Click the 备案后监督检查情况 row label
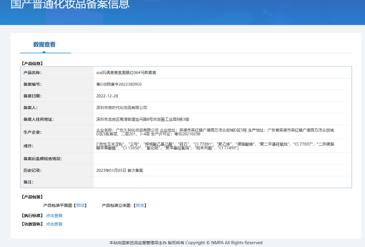The image size is (365, 247). [43, 159]
